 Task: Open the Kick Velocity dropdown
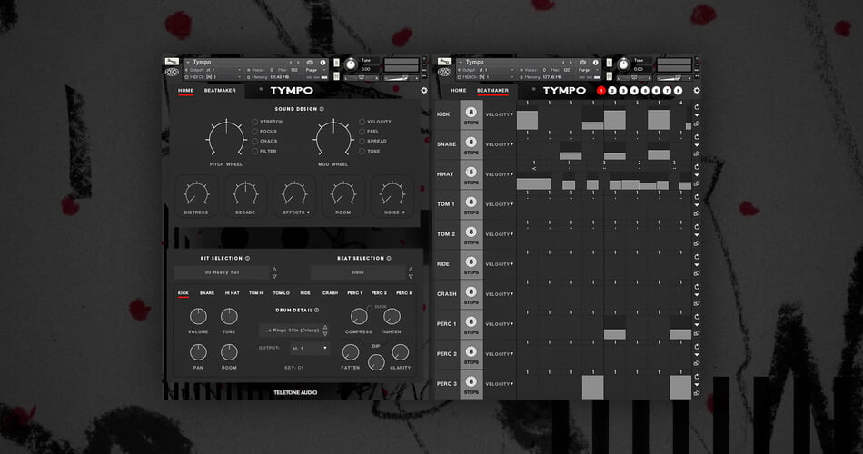pyautogui.click(x=500, y=114)
